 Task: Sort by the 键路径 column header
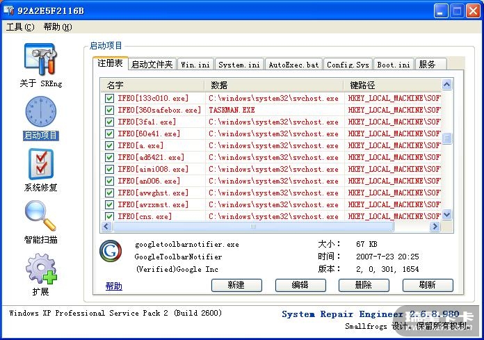coord(392,85)
